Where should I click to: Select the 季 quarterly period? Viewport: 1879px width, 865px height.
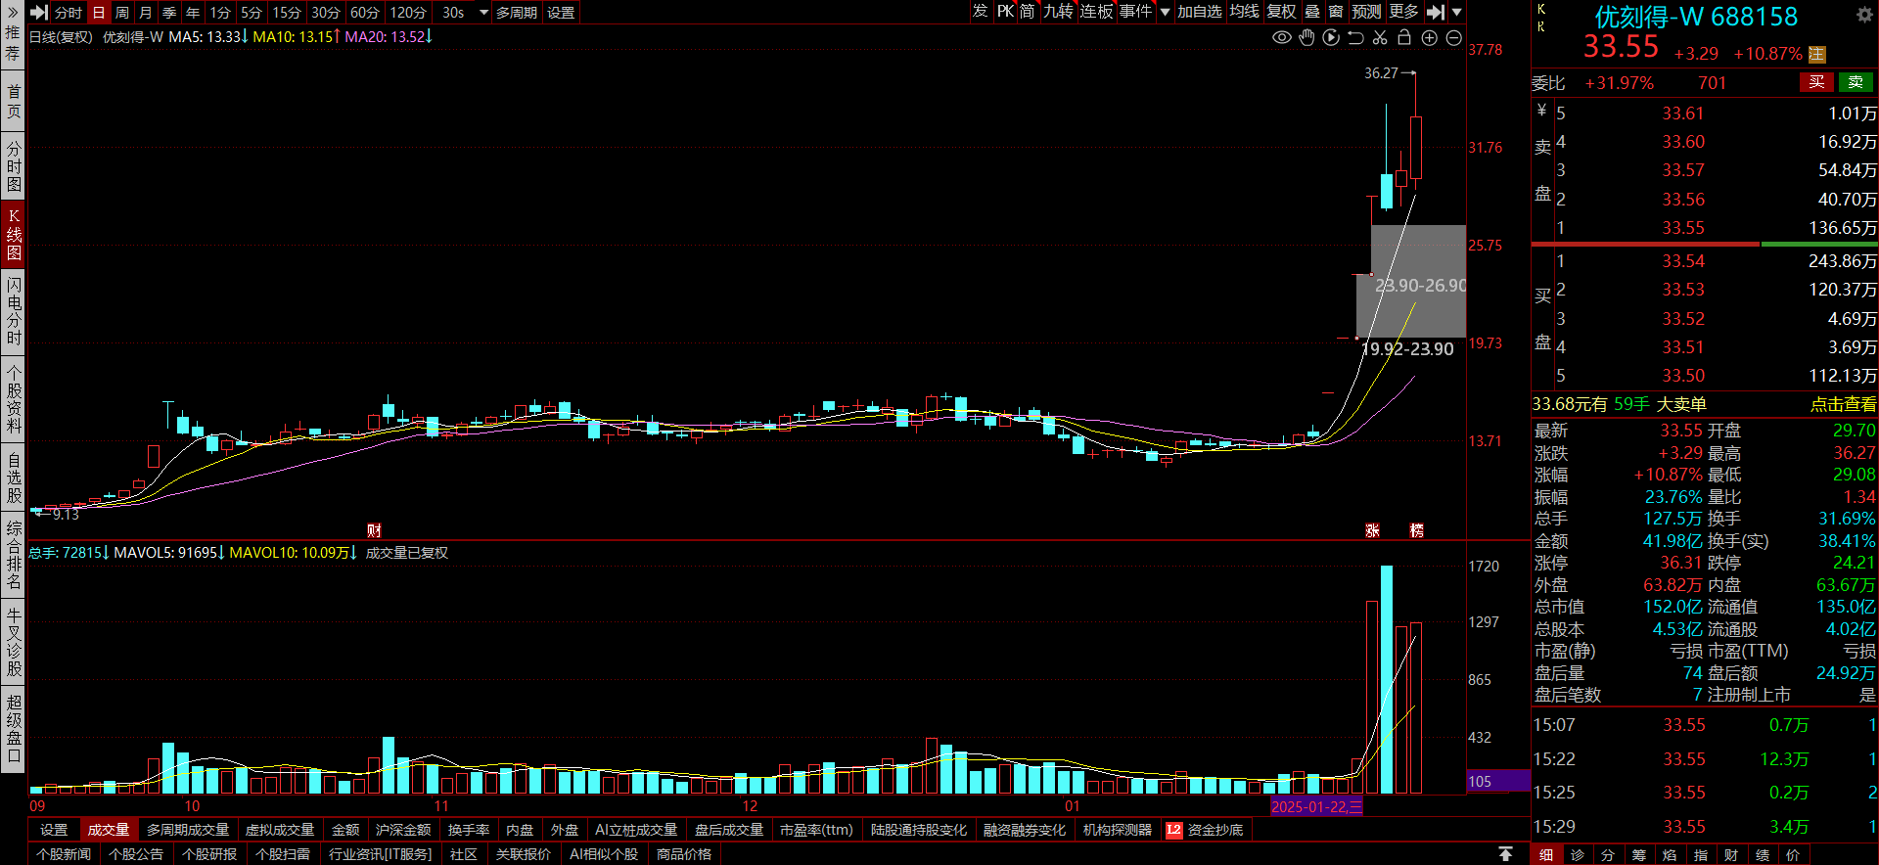[x=169, y=13]
